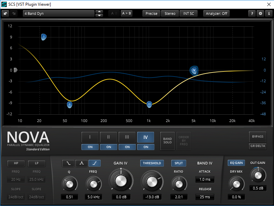Click the redo arrow icon
274x206 pixels.
click(x=14, y=13)
